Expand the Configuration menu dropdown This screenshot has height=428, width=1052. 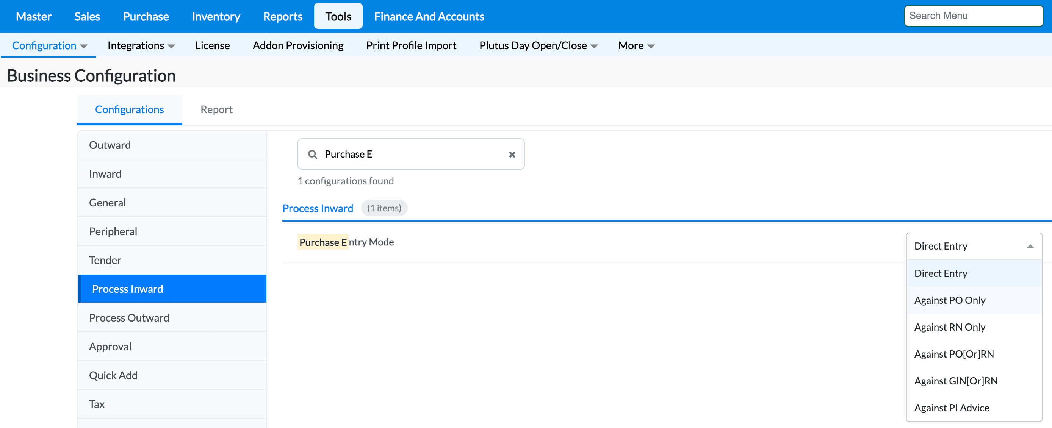(49, 46)
